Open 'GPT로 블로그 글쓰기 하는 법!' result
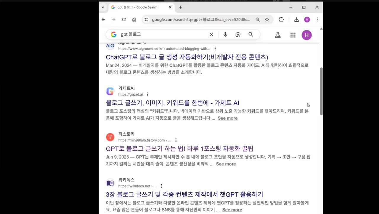The height and width of the screenshot is (214, 379). tap(180, 149)
